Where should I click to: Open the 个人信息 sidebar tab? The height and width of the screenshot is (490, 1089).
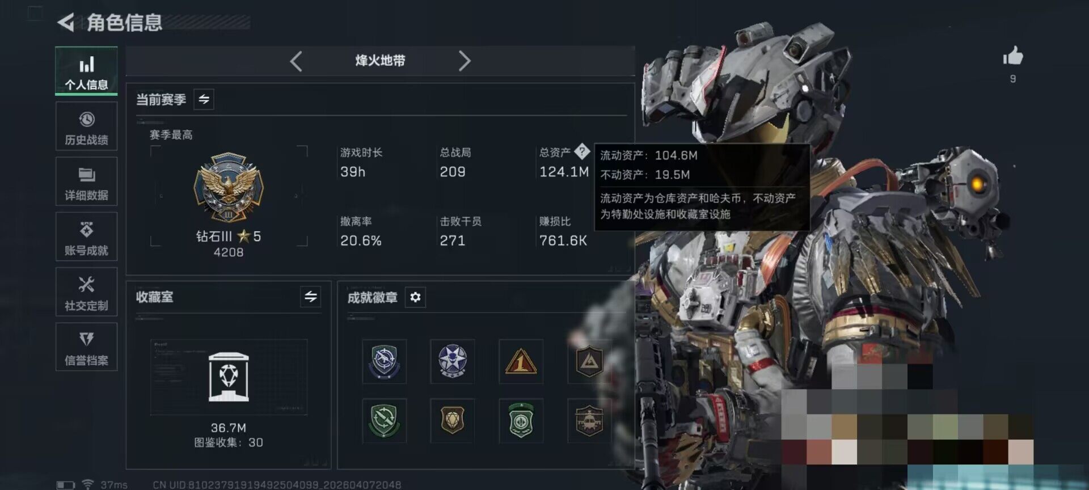(x=86, y=71)
